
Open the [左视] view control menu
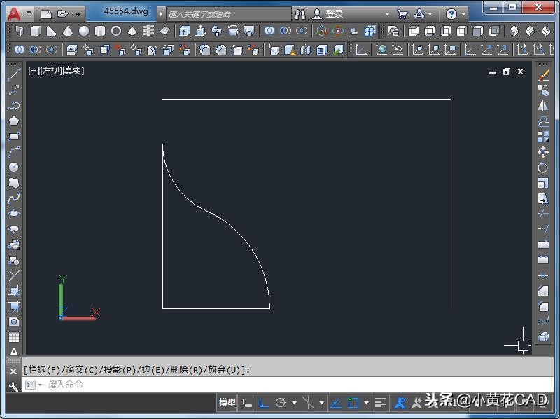point(50,71)
